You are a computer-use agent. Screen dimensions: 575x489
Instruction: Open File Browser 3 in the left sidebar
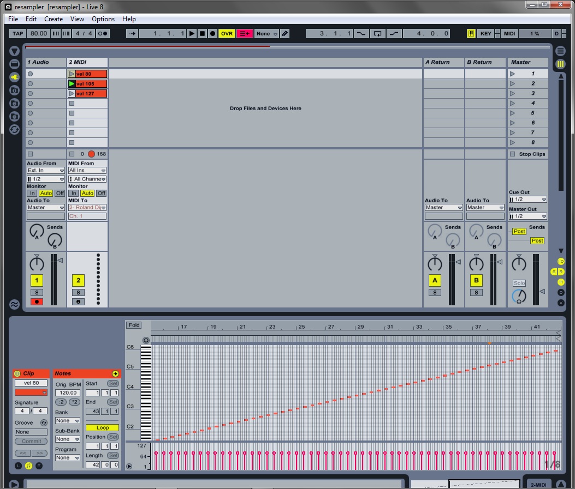[x=14, y=116]
